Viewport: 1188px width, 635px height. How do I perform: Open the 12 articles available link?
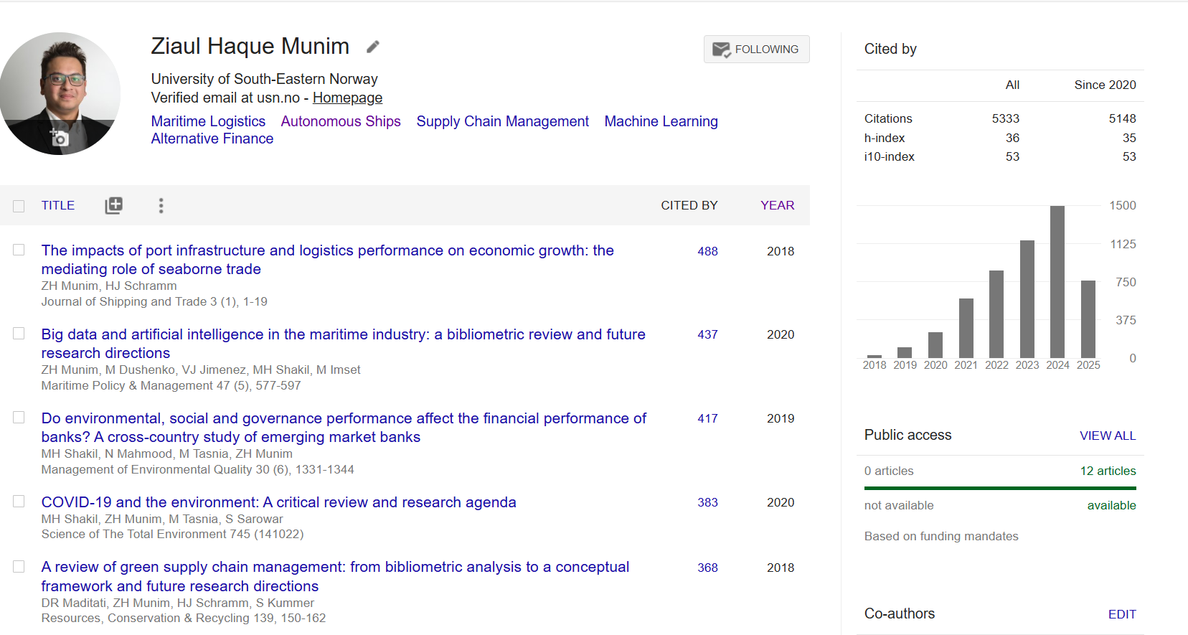pyautogui.click(x=1108, y=471)
